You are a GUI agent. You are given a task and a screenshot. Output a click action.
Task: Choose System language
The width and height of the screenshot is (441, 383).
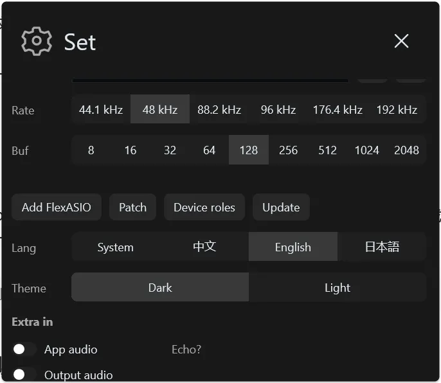(116, 247)
